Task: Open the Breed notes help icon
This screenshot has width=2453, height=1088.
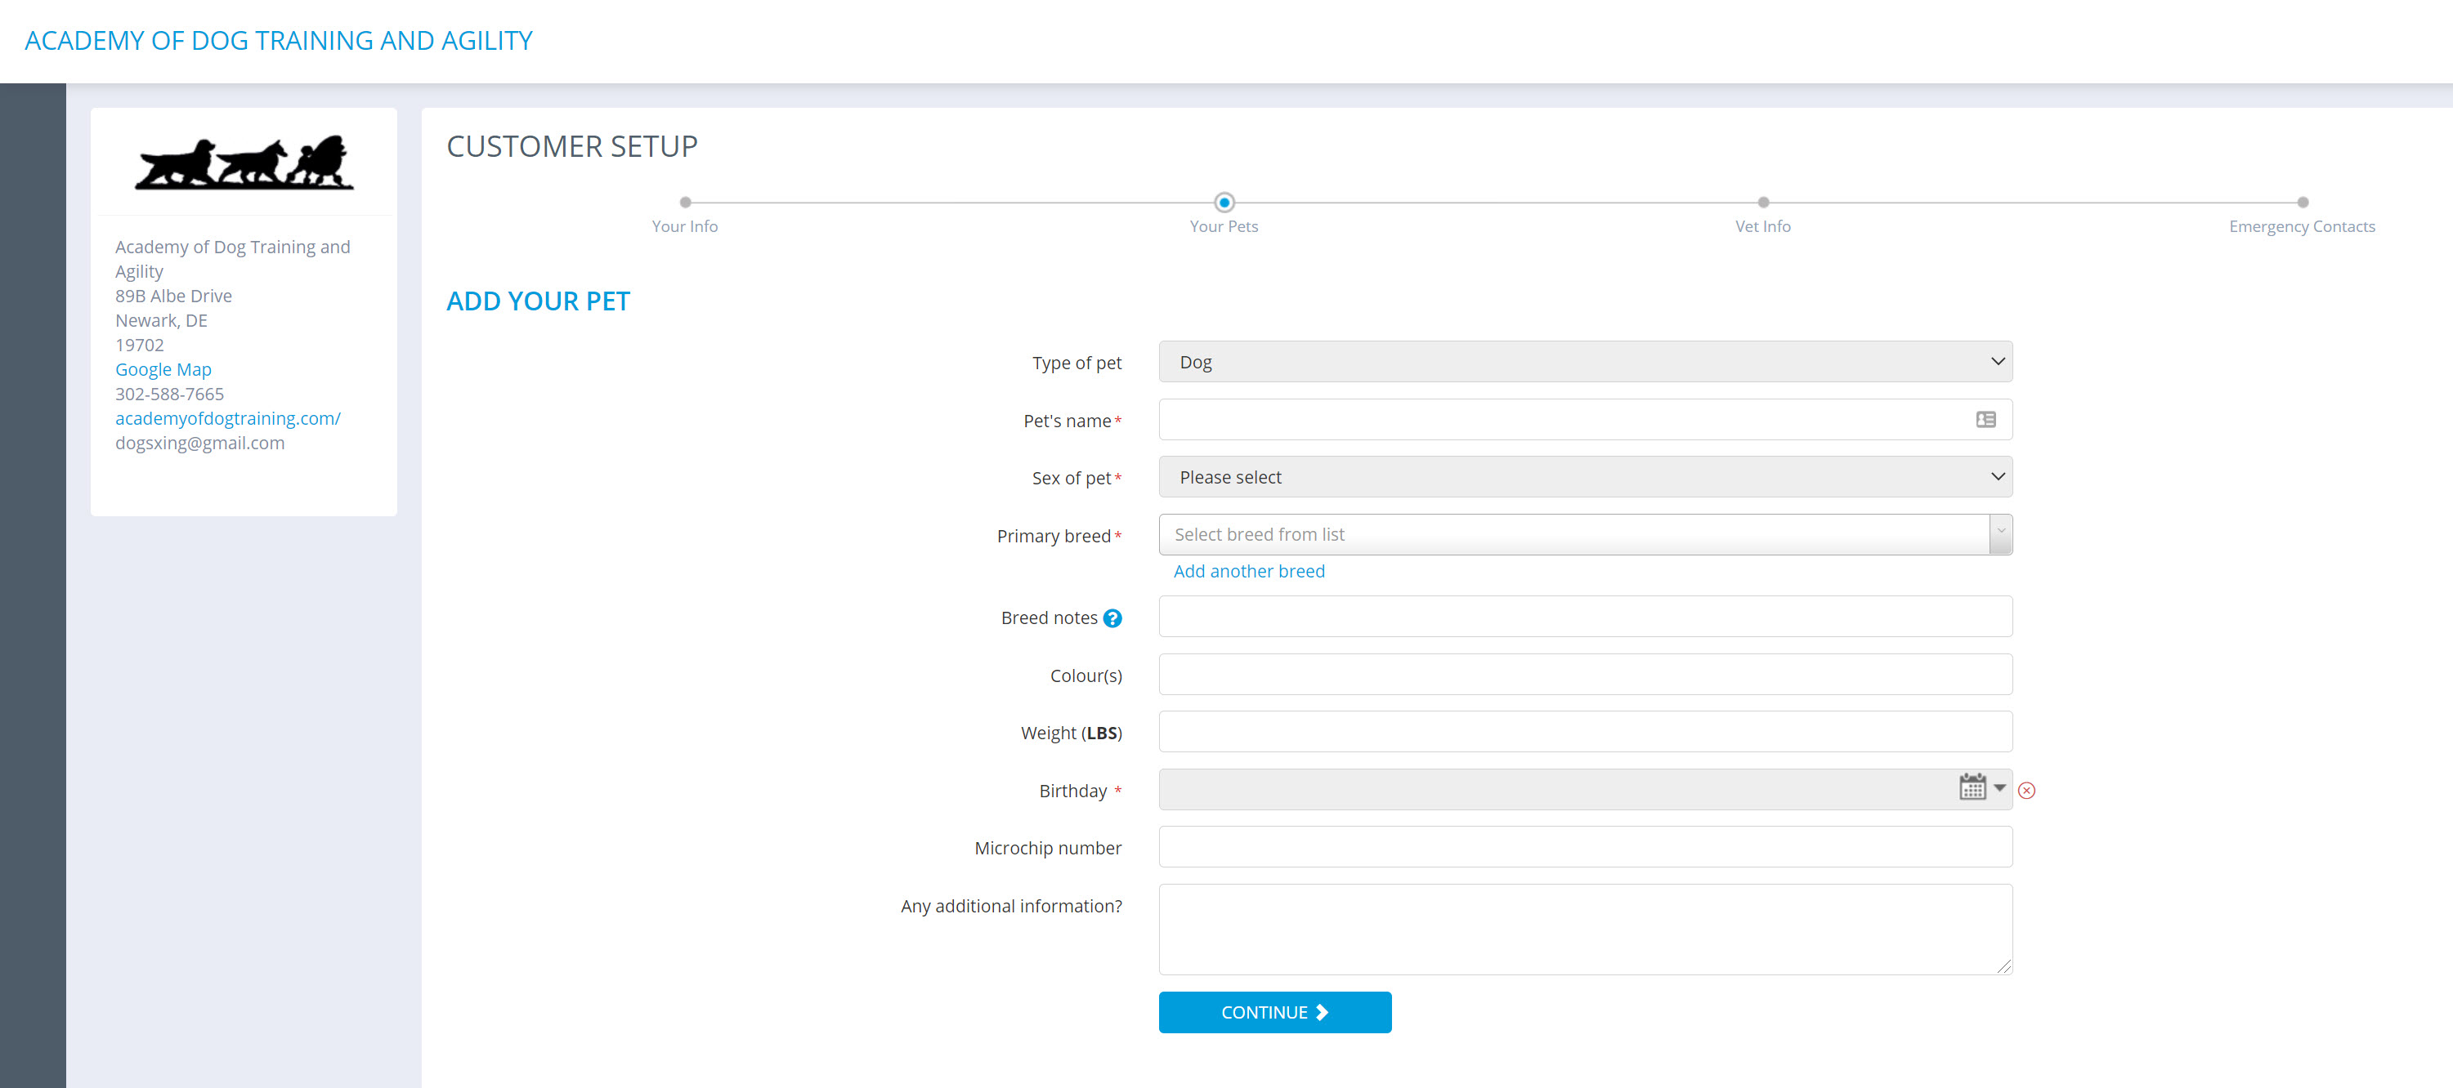Action: (1112, 618)
